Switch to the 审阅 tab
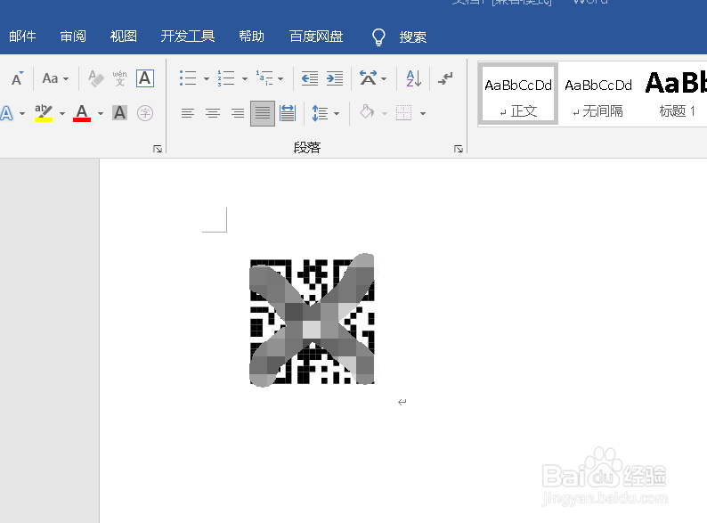Screen dimensions: 707x523 point(73,37)
